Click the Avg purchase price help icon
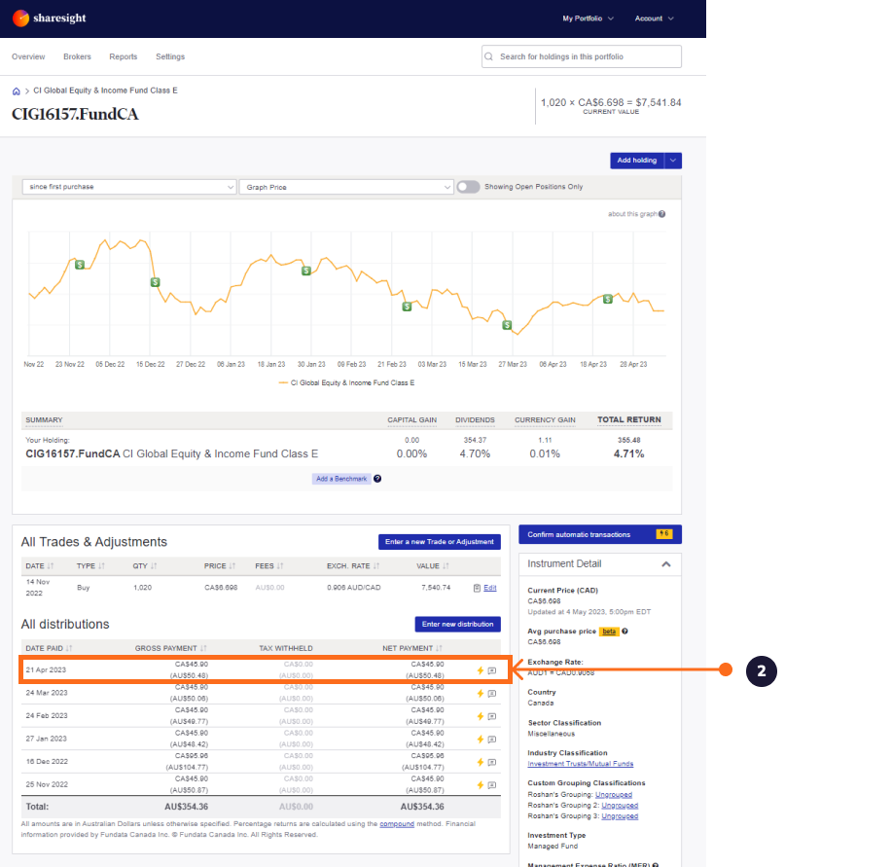The image size is (892, 867). 624,631
